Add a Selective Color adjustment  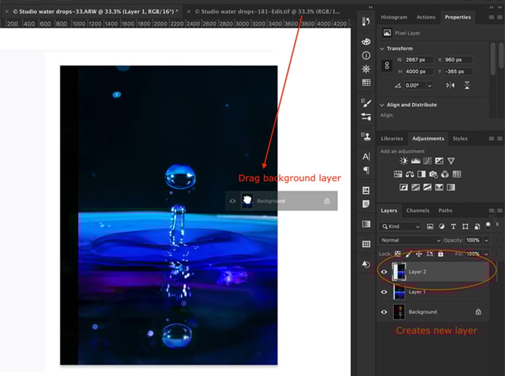pyautogui.click(x=439, y=187)
